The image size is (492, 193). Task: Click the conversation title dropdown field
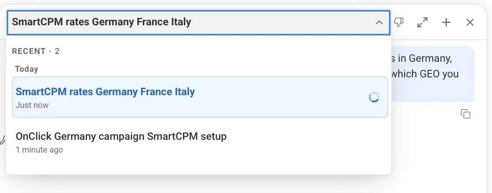pos(198,22)
